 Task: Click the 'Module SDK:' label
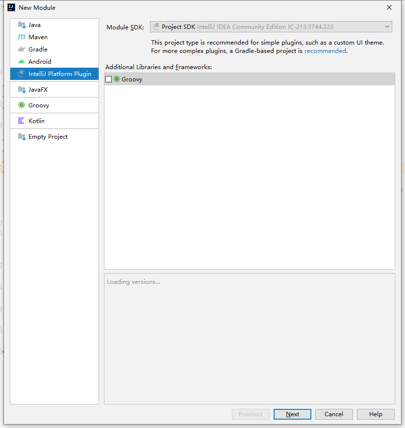[x=125, y=27]
